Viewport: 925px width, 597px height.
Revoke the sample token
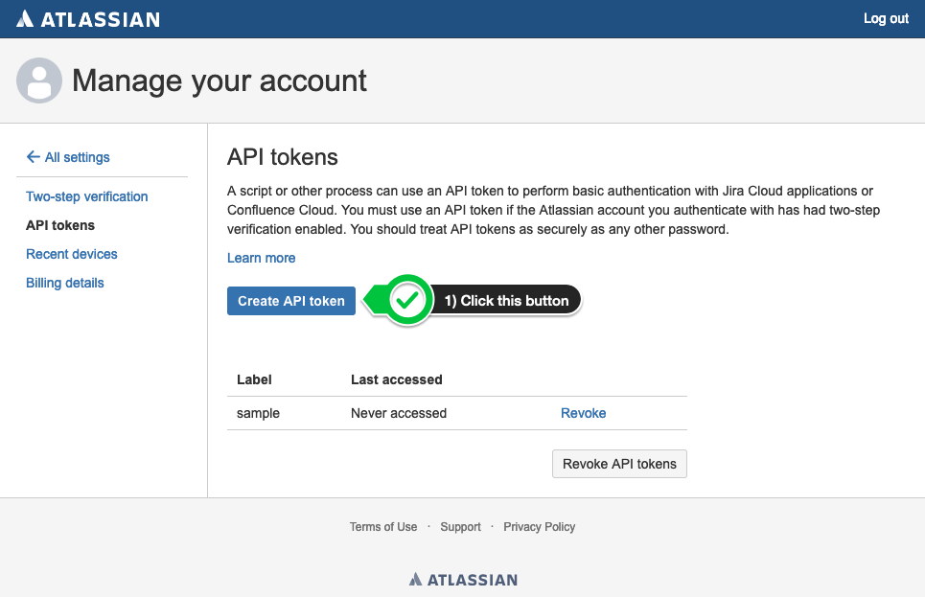583,413
